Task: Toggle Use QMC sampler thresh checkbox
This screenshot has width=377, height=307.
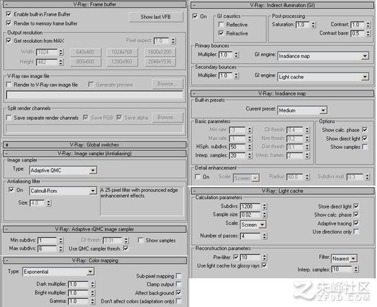Action: (126, 249)
